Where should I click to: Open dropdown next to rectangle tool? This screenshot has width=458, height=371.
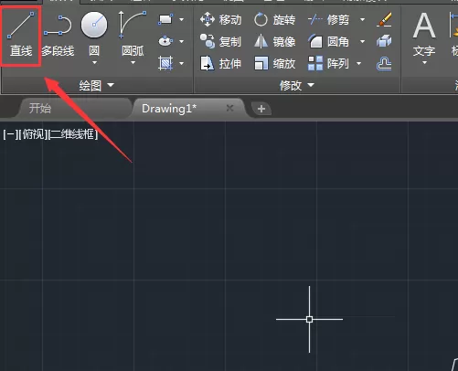[x=182, y=19]
